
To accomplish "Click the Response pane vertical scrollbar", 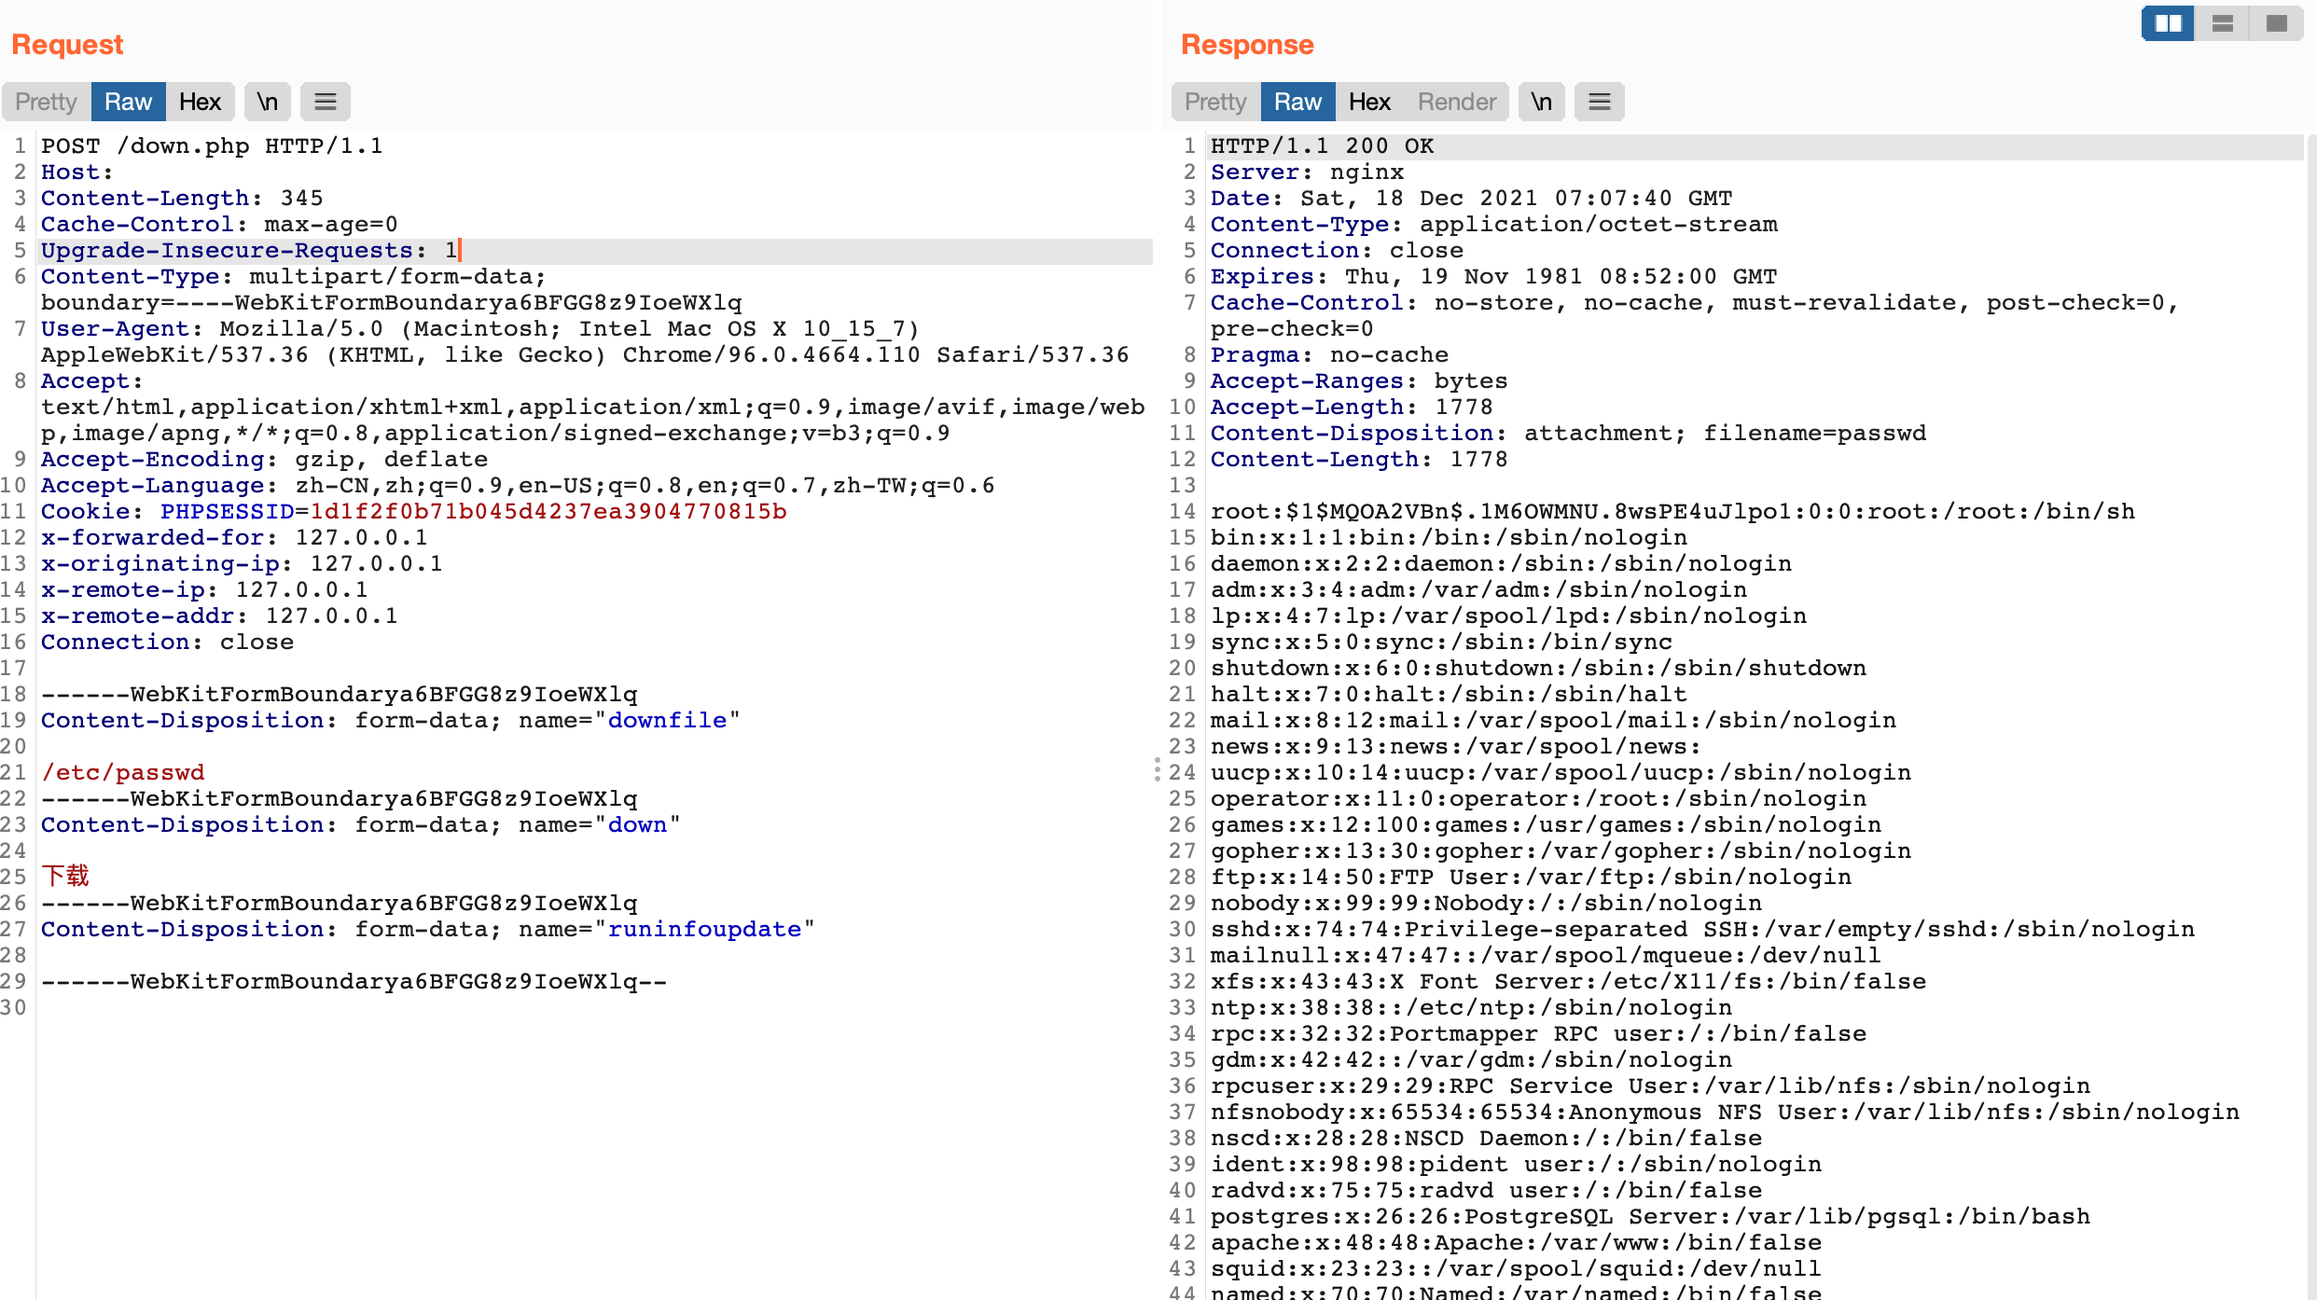I will [2310, 653].
